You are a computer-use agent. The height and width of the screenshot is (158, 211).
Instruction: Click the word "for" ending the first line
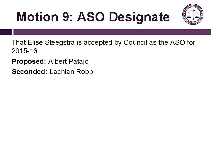point(190,43)
